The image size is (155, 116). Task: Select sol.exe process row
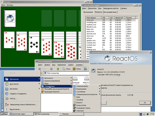111,38
